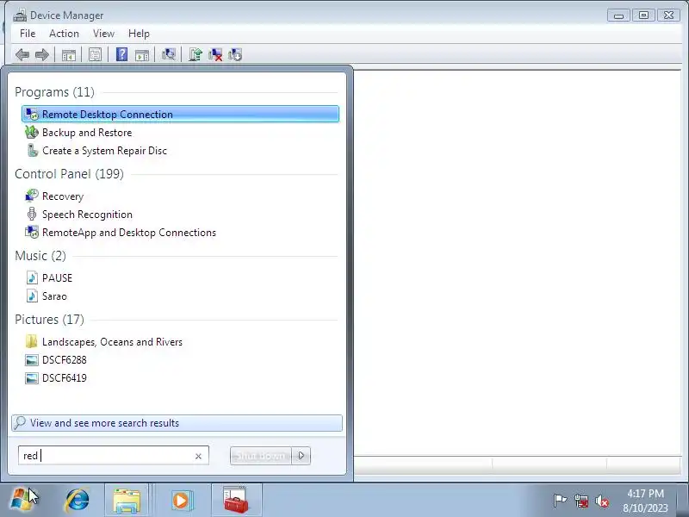Open Backup and Restore result
689x517 pixels.
180,133
